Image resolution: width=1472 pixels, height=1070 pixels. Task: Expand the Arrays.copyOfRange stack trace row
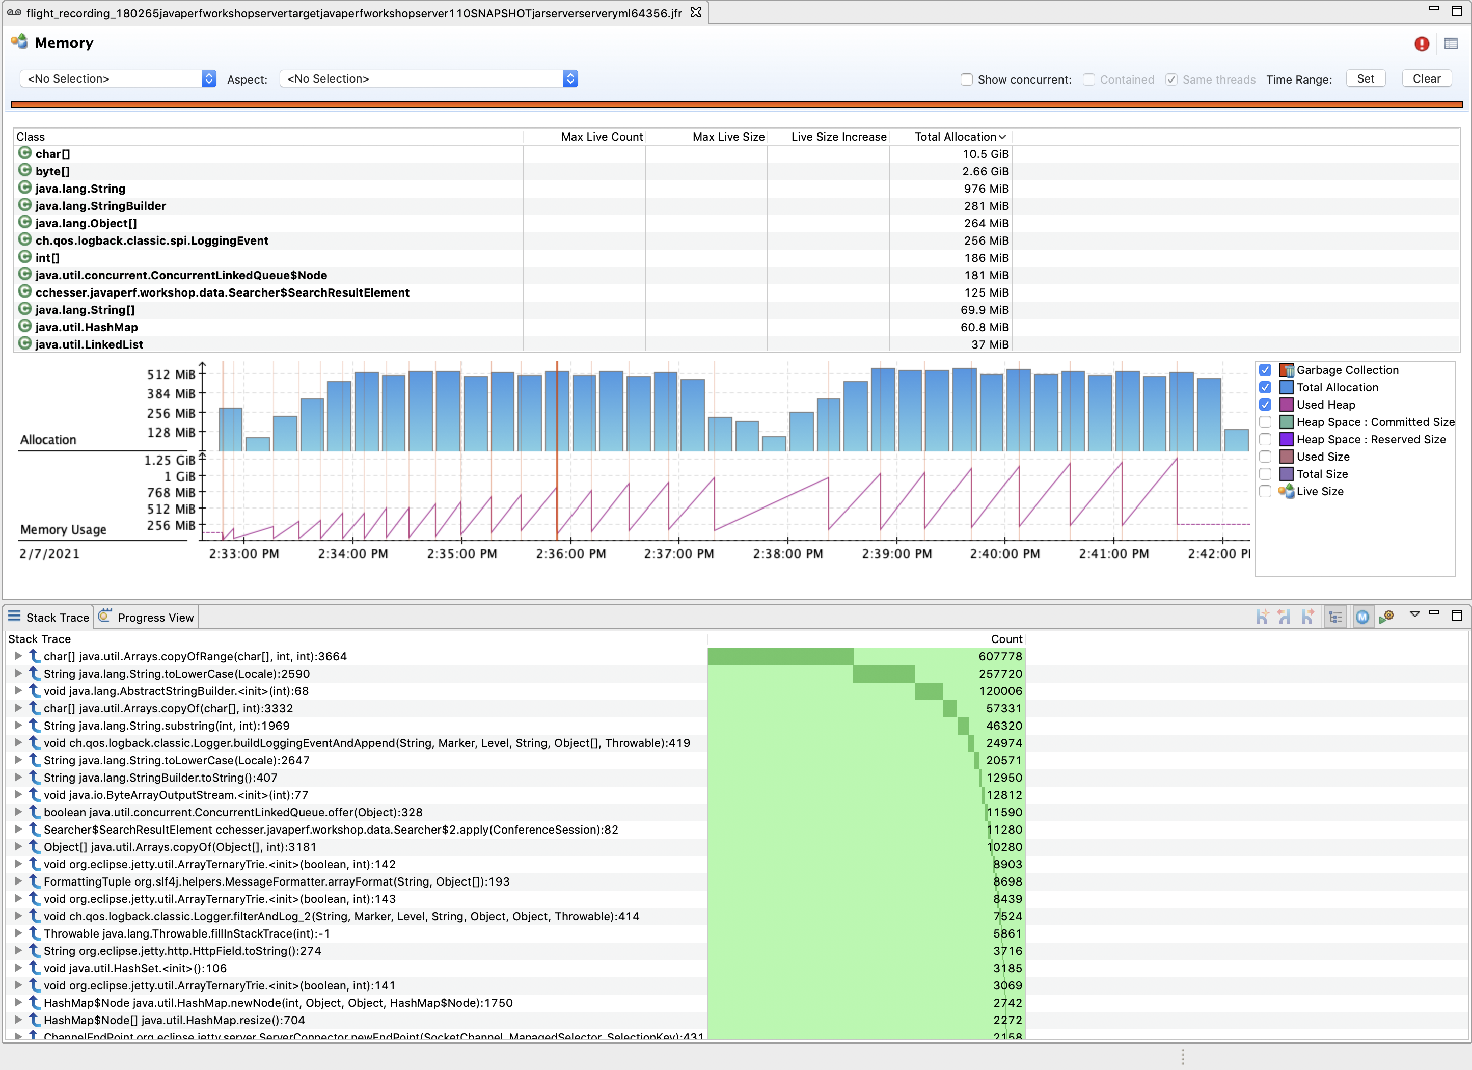(18, 656)
